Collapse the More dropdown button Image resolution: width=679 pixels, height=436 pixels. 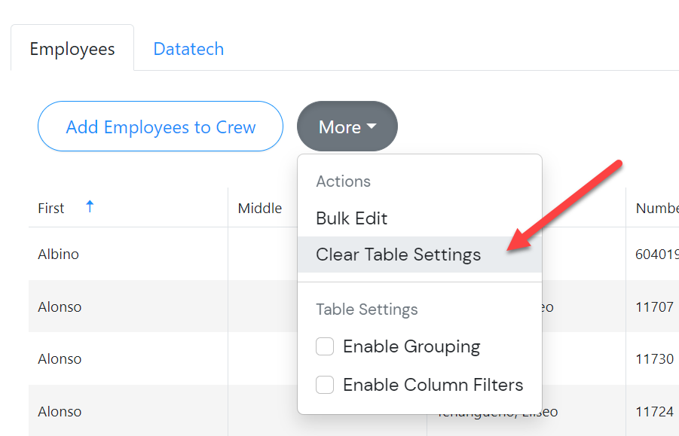[347, 127]
